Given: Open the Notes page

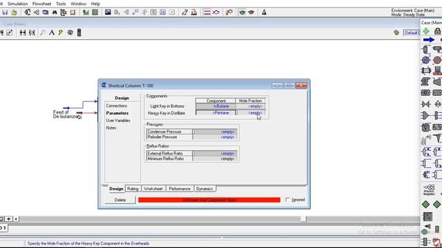Looking at the screenshot, I should 111,127.
